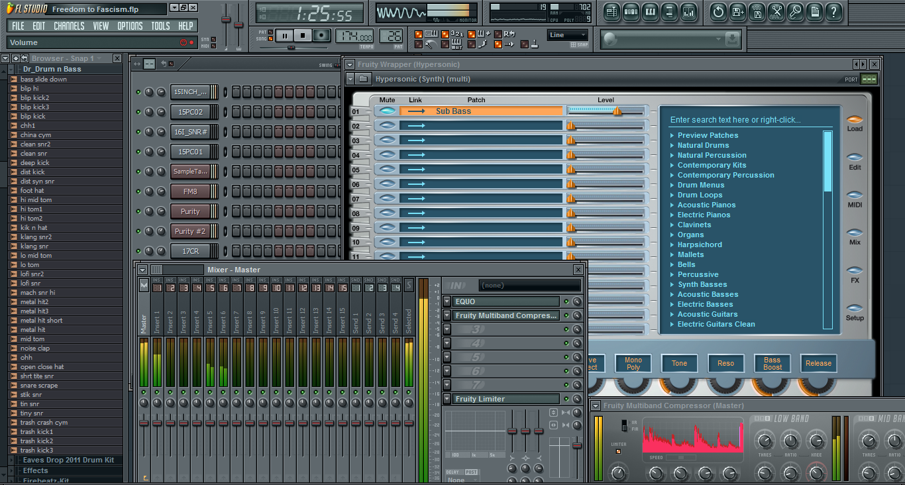The height and width of the screenshot is (485, 905).
Task: Open the Fruity Wrapper window menu arrow
Action: coord(349,64)
